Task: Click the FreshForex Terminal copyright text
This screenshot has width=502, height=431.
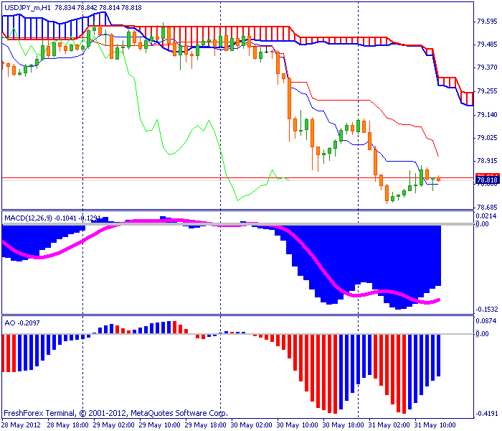Action: coord(115,413)
